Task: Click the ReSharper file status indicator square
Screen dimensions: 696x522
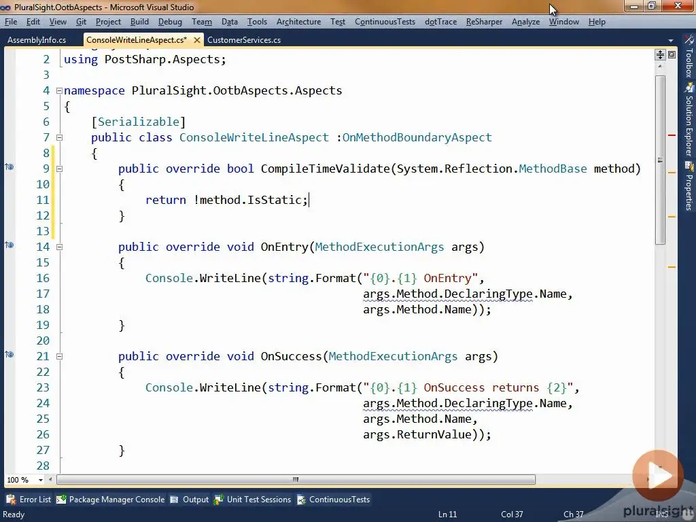Action: pos(672,54)
